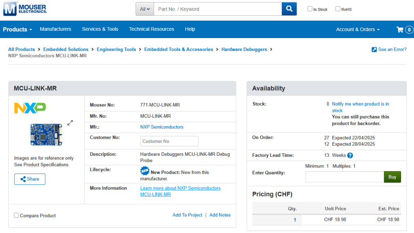Open the Manufacturers menu item
The height and width of the screenshot is (233, 414).
(55, 29)
